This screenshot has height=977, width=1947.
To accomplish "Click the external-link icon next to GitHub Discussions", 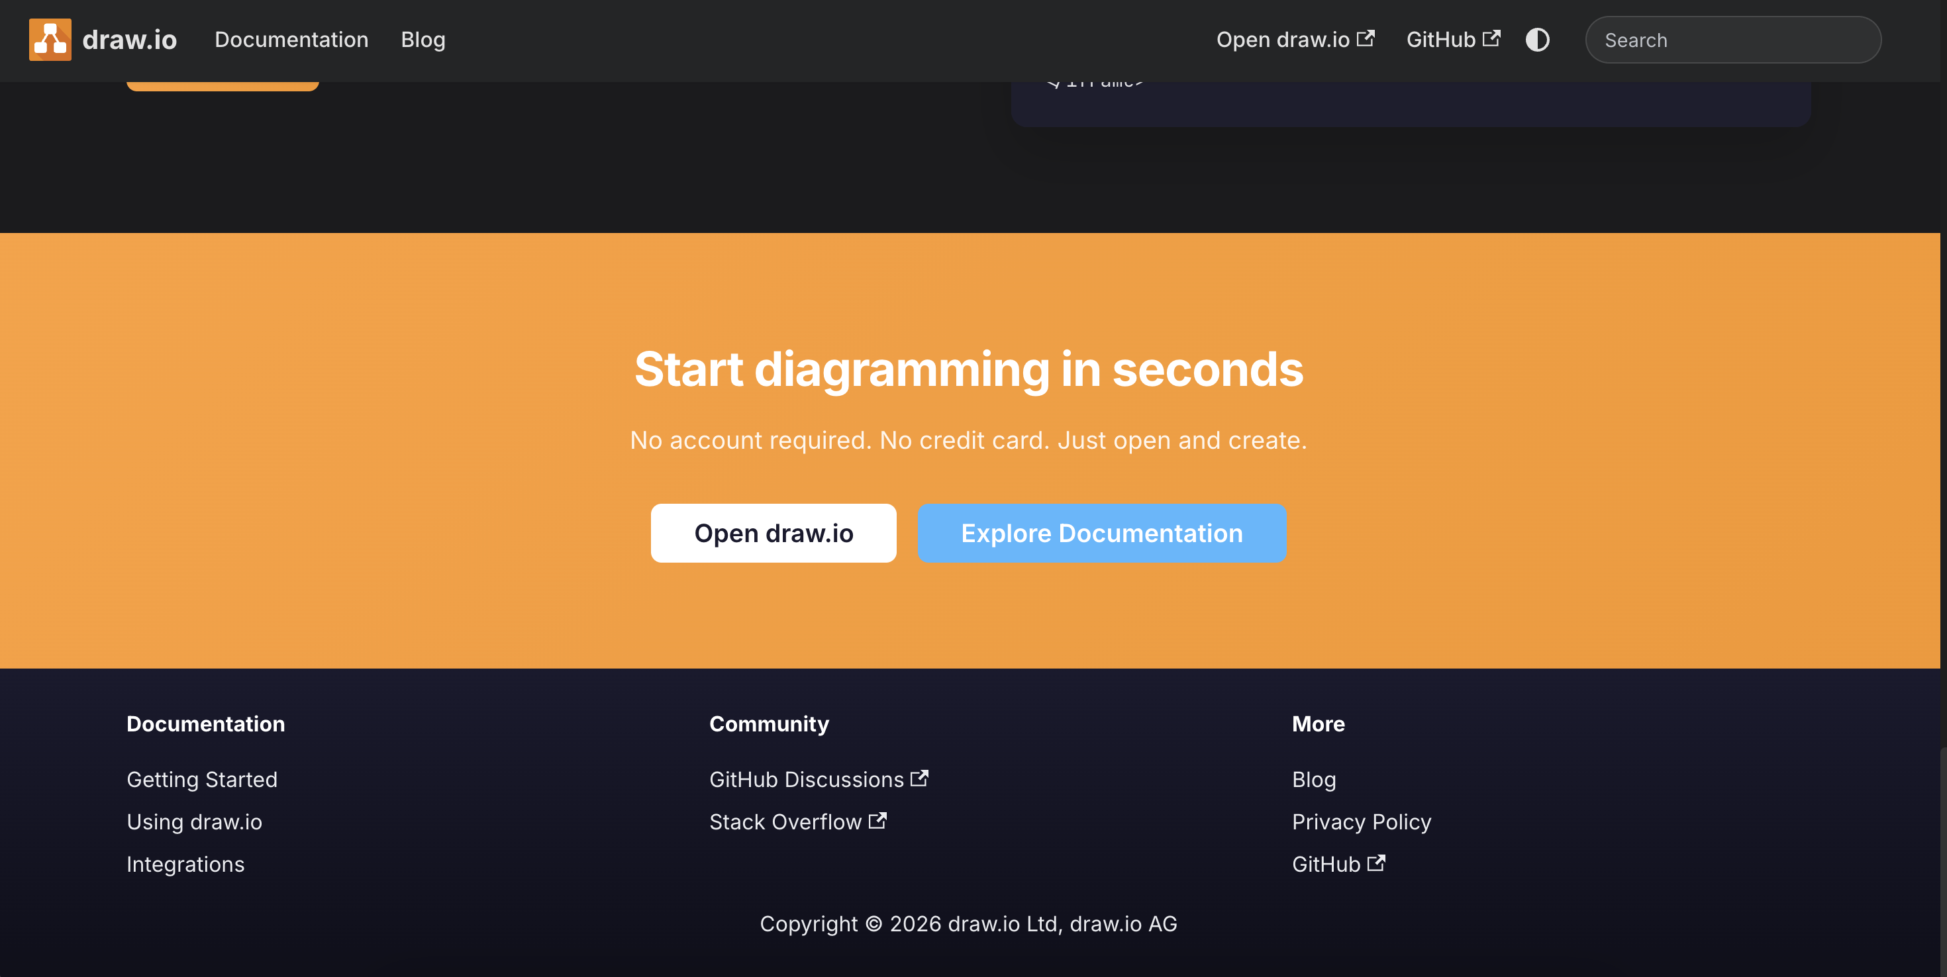I will coord(919,778).
